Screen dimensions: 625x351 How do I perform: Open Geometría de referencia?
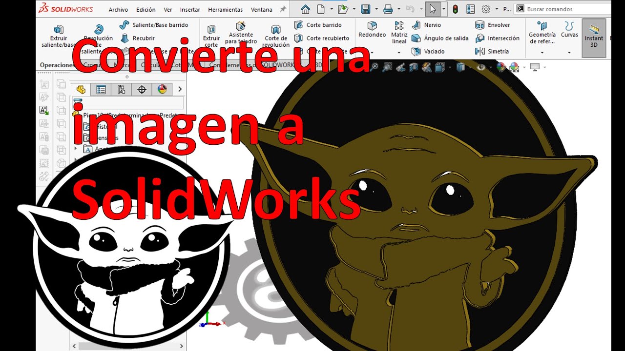click(542, 33)
